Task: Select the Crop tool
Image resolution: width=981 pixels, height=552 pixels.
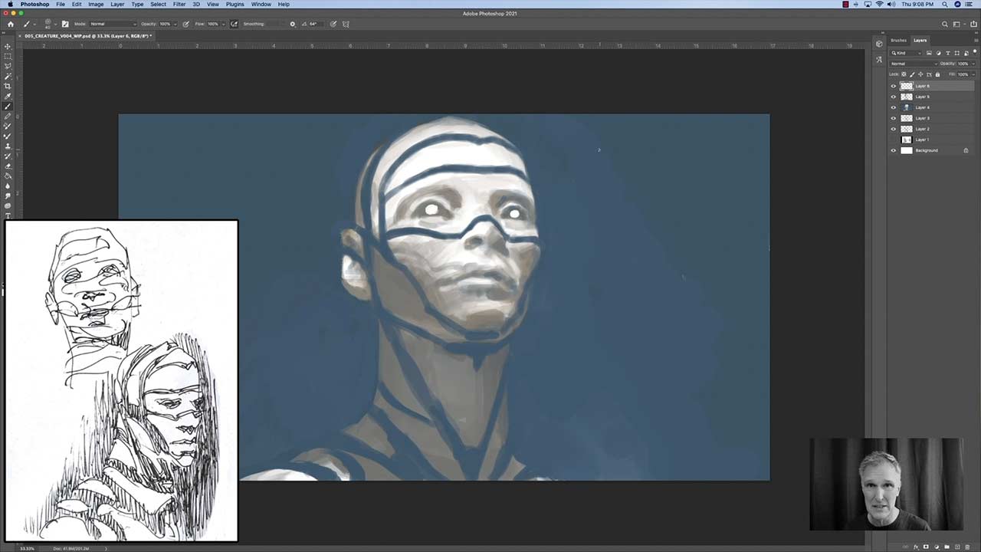Action: tap(8, 87)
